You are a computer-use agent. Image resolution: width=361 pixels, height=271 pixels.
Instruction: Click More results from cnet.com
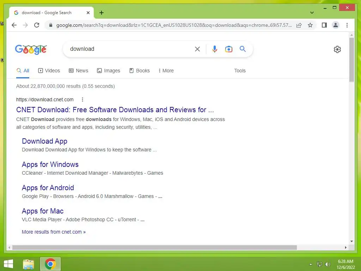click(54, 232)
